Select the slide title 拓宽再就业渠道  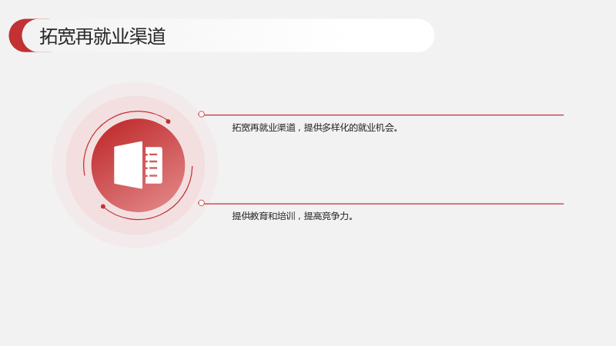102,36
